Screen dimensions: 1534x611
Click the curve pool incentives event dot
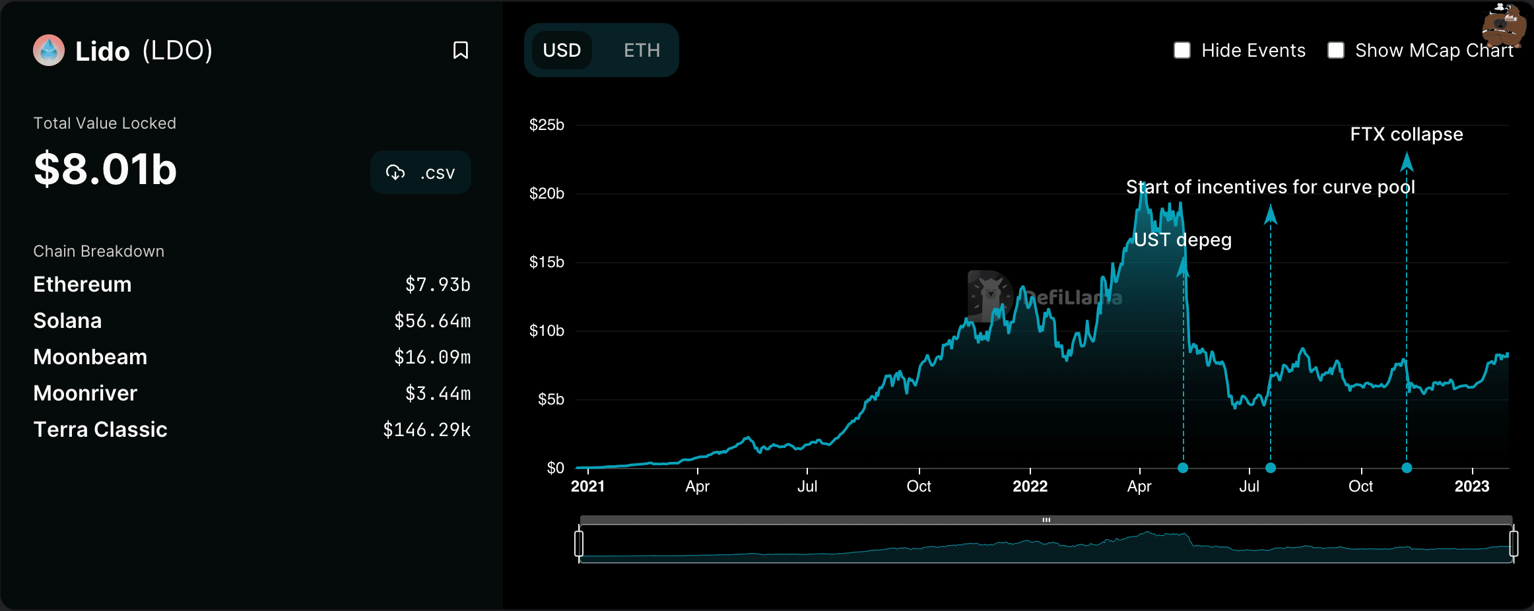click(1271, 468)
